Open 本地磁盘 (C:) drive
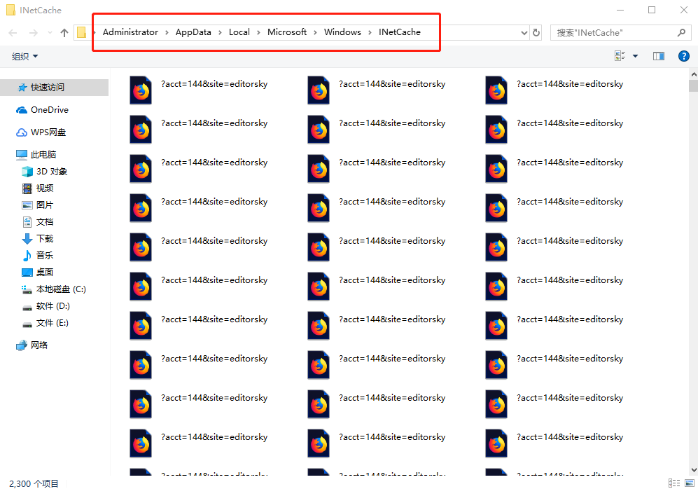The width and height of the screenshot is (698, 489). pos(54,289)
